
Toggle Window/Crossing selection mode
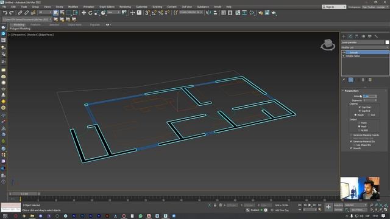coord(76,12)
